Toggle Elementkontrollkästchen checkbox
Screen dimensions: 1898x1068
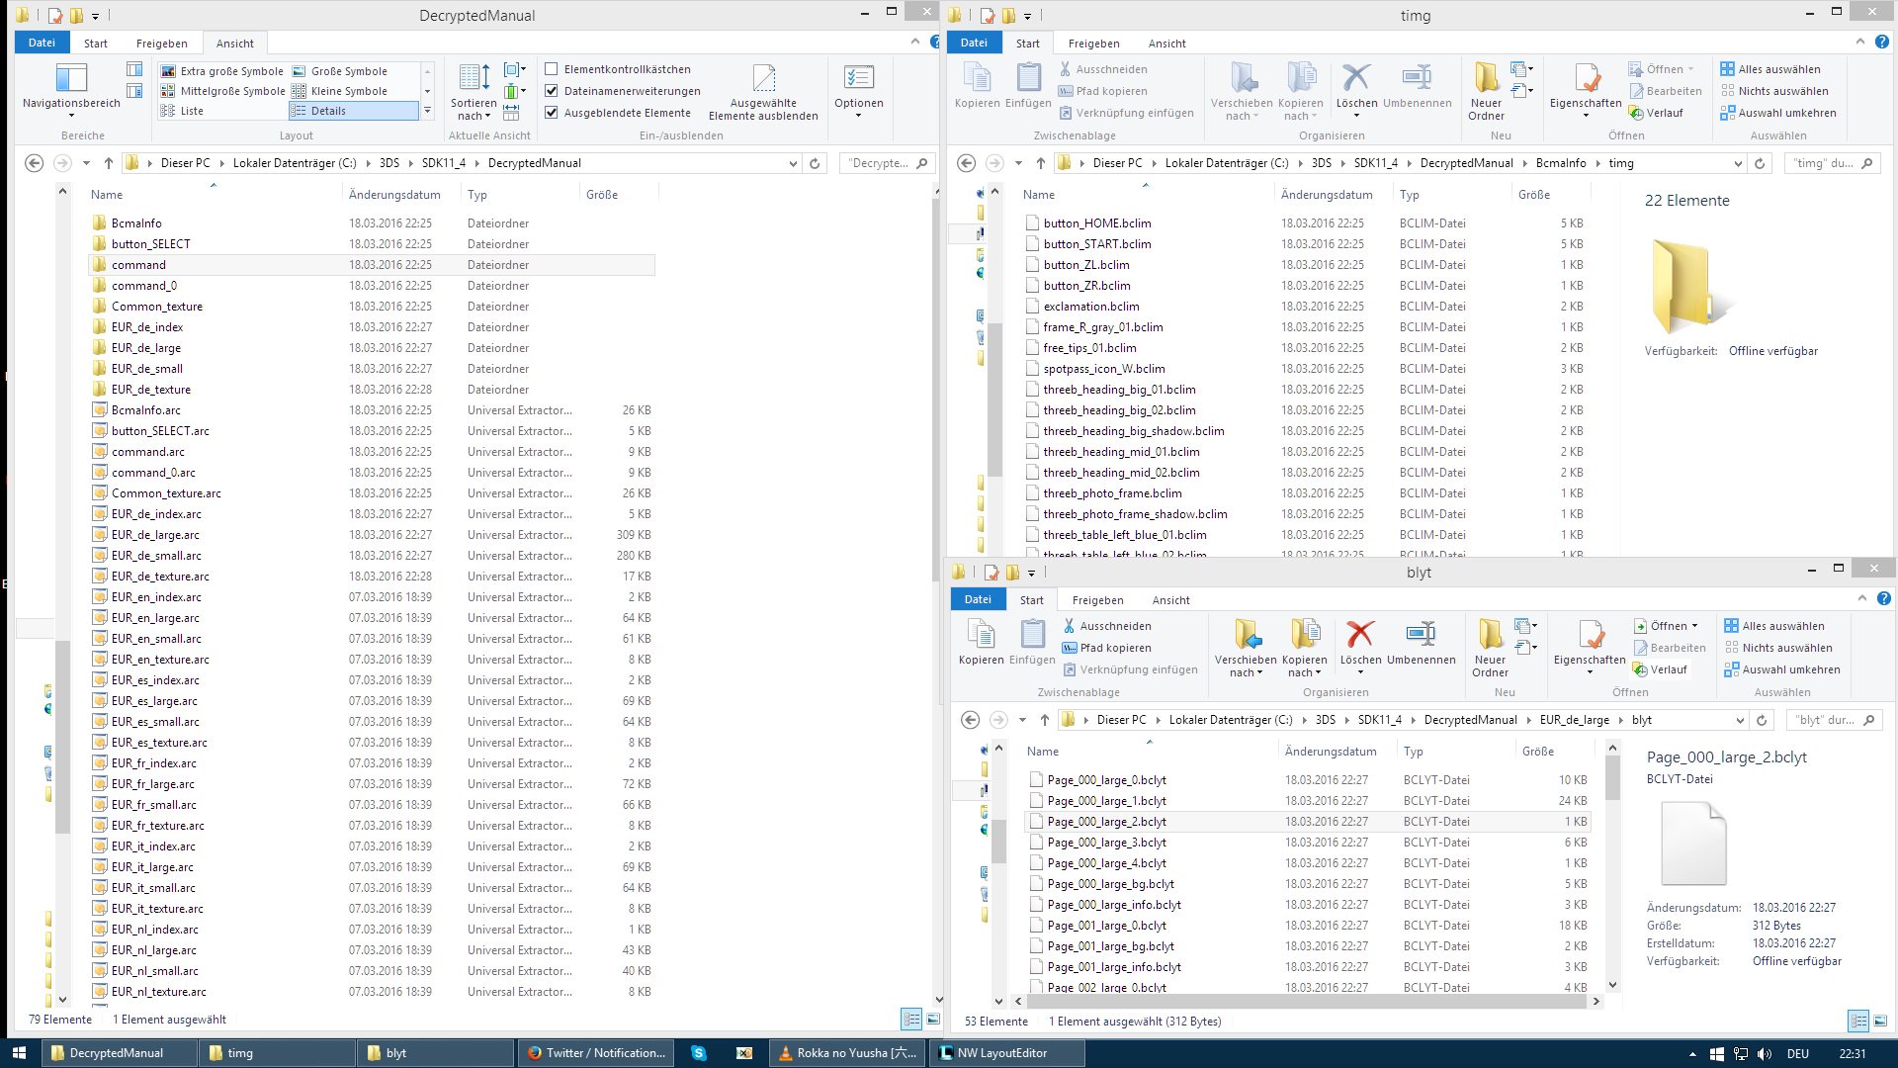coord(552,69)
